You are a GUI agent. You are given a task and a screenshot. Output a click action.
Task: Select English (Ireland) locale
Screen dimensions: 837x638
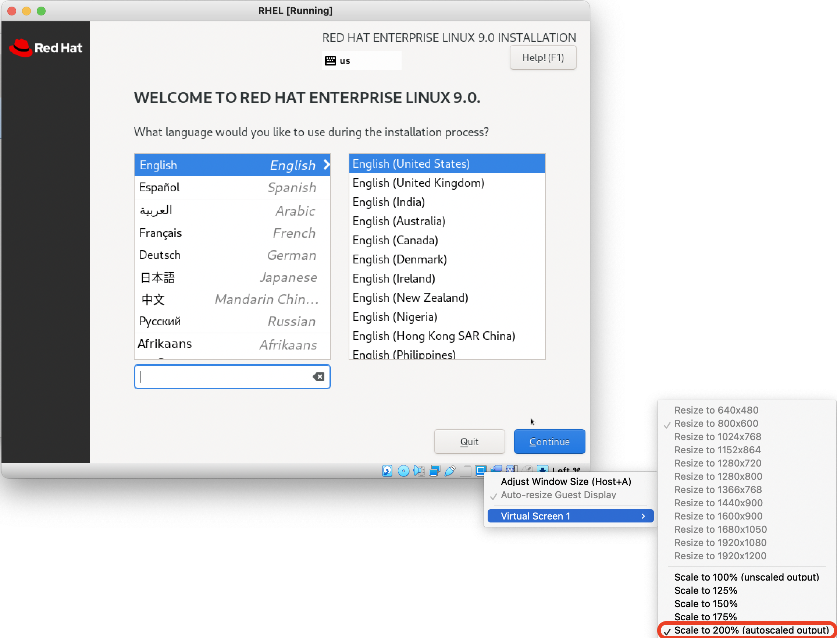[447, 279]
